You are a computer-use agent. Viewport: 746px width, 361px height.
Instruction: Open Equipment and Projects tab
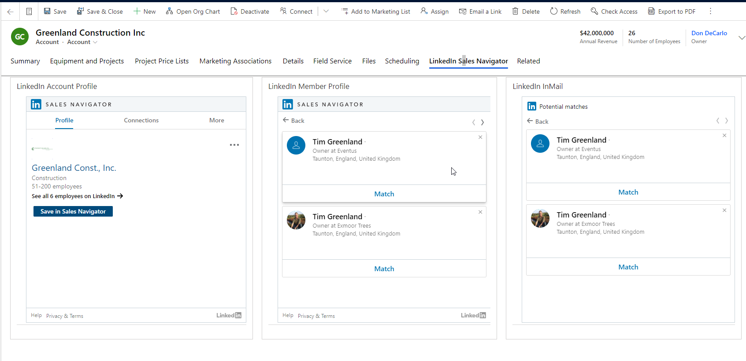pos(87,61)
